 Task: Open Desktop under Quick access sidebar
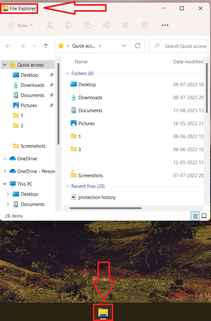(x=29, y=75)
